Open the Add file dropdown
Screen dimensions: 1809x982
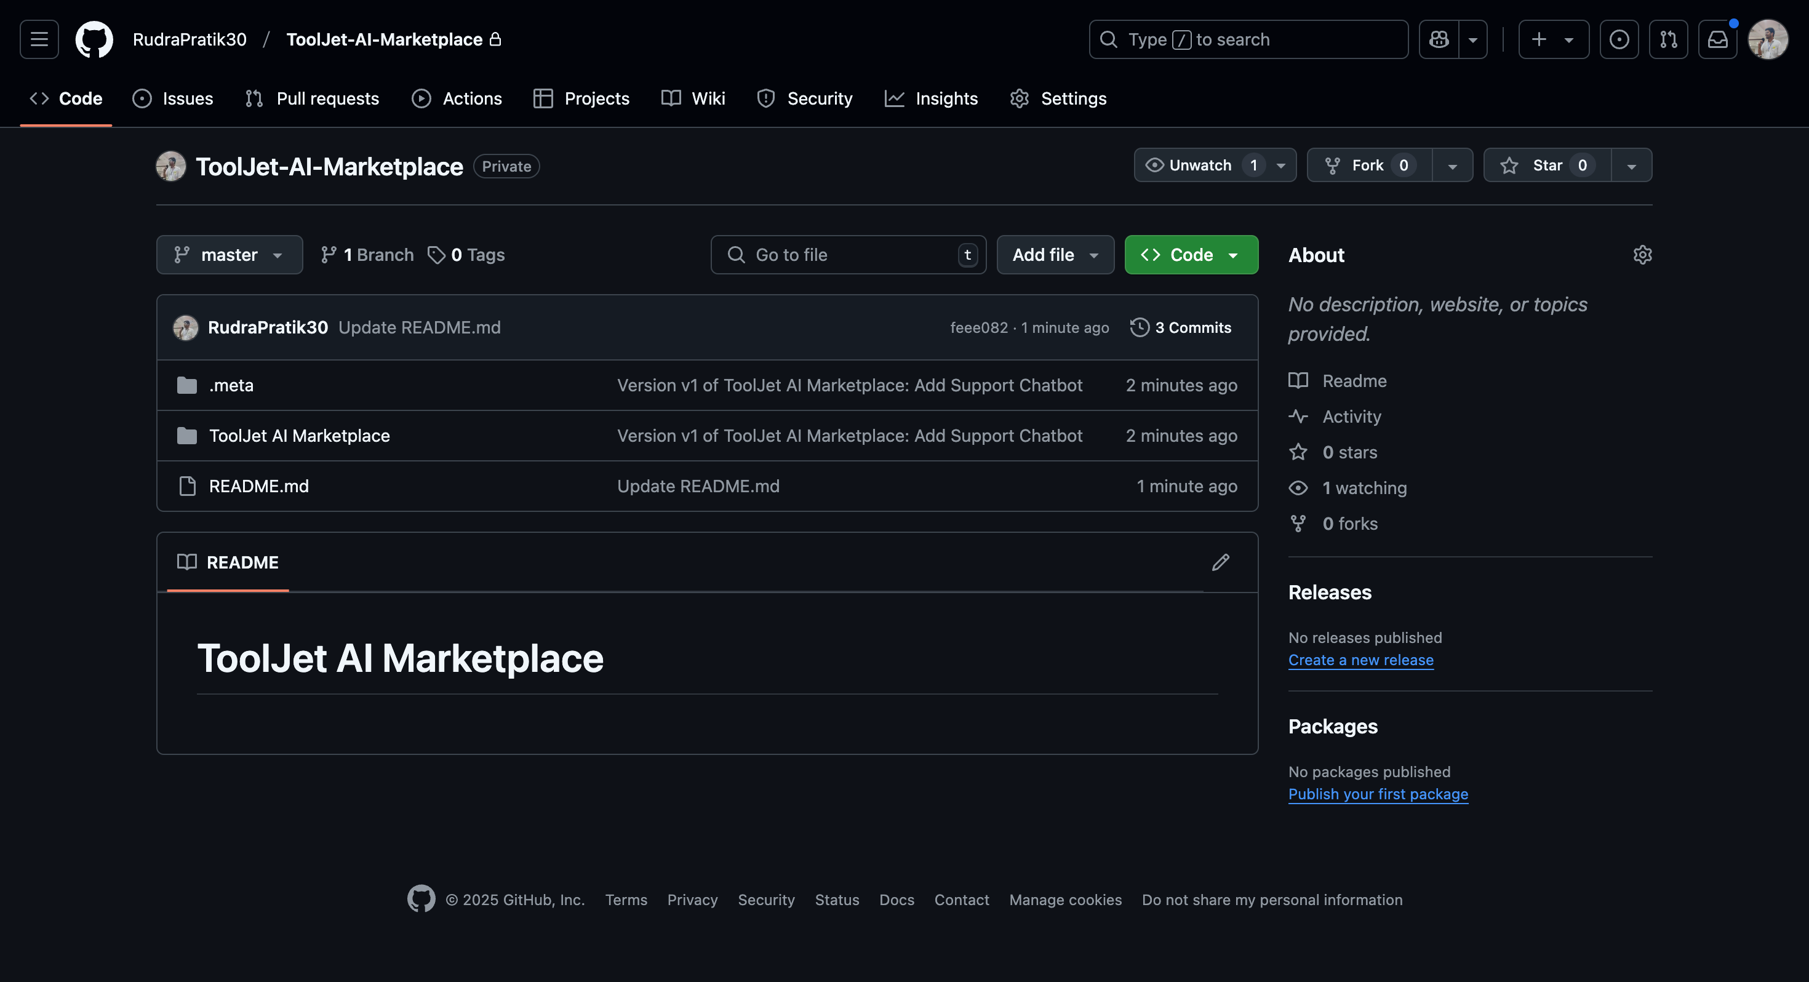click(x=1055, y=255)
